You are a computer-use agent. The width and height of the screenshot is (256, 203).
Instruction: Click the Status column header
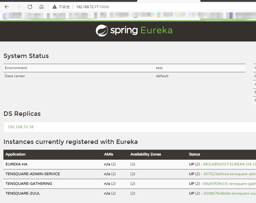tap(194, 154)
